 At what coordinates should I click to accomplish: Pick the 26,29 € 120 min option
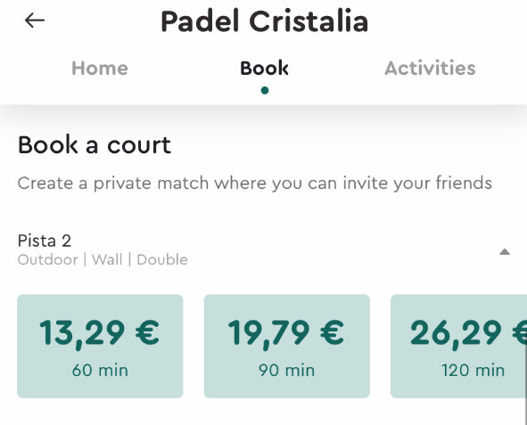point(458,346)
